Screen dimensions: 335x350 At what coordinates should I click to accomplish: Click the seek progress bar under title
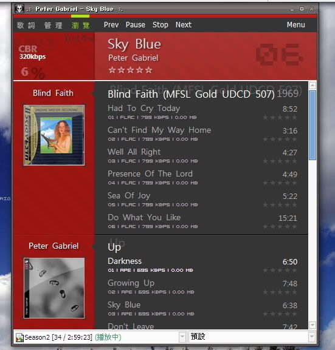[165, 16]
